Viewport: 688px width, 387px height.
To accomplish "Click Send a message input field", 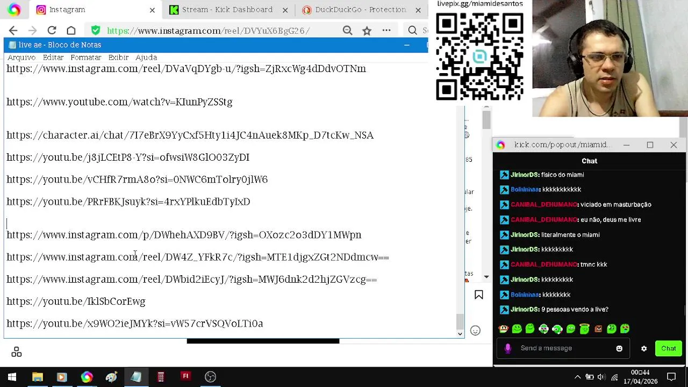I will pos(564,348).
